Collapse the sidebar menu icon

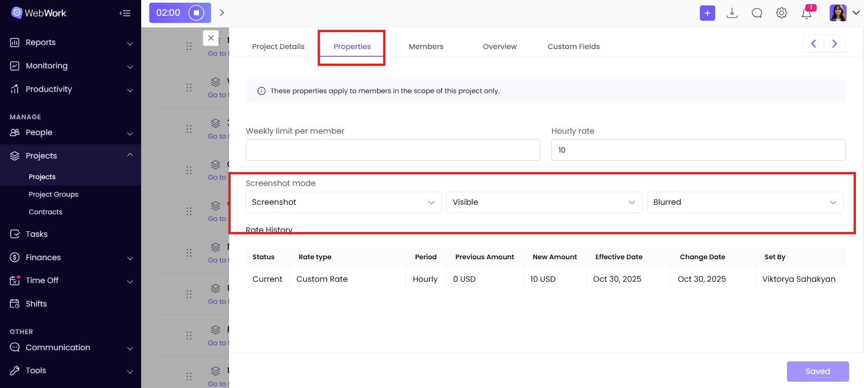[x=125, y=13]
